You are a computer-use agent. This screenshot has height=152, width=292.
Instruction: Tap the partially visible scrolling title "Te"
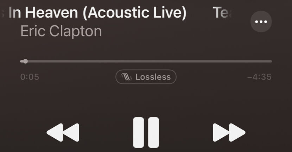[222, 13]
